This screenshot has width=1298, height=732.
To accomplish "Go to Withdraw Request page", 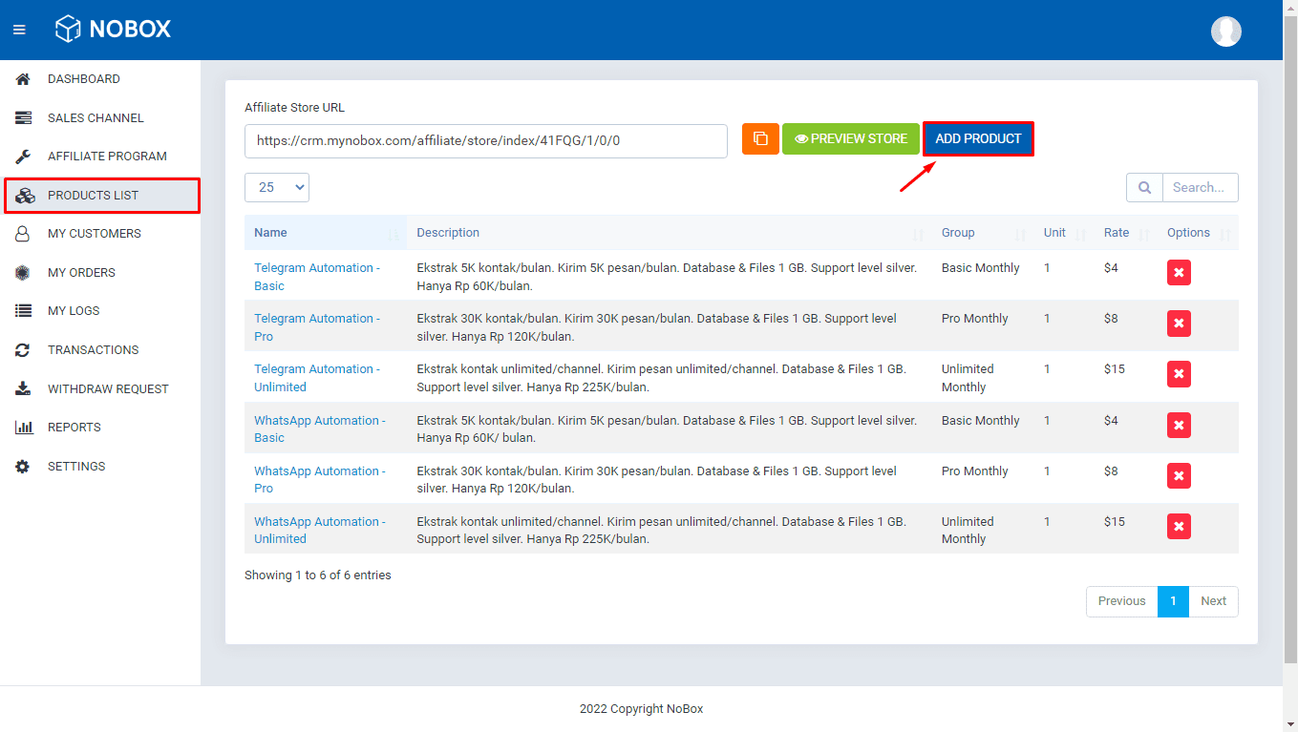I will point(107,389).
